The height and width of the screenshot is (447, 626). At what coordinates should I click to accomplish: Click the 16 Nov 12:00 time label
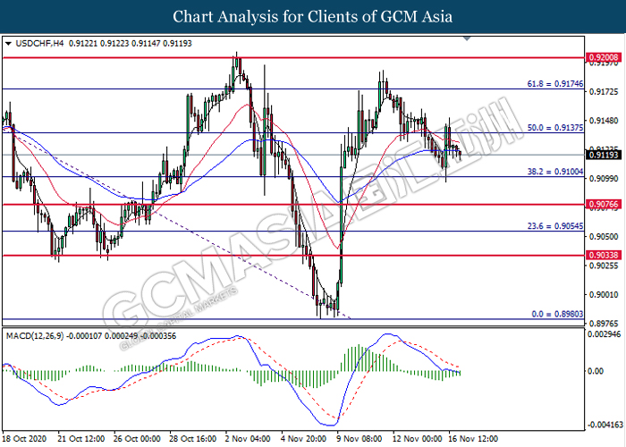(474, 439)
